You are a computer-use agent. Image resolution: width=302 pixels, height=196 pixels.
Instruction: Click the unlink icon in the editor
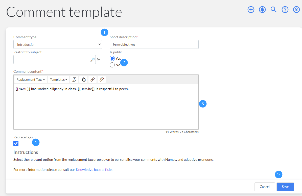pos(101,79)
